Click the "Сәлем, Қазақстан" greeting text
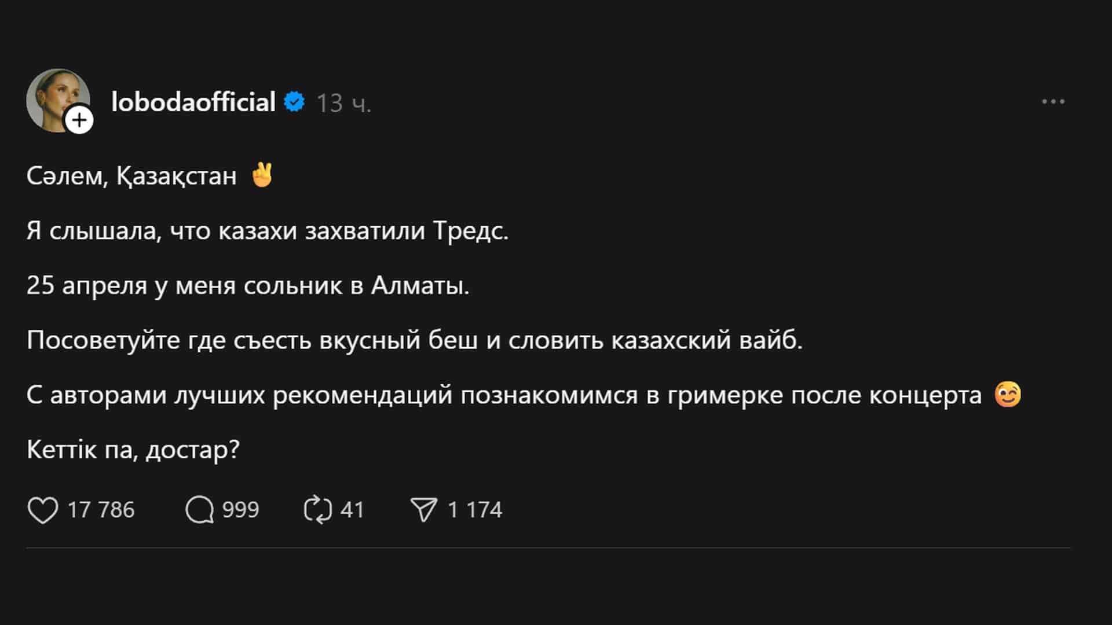 click(x=131, y=176)
